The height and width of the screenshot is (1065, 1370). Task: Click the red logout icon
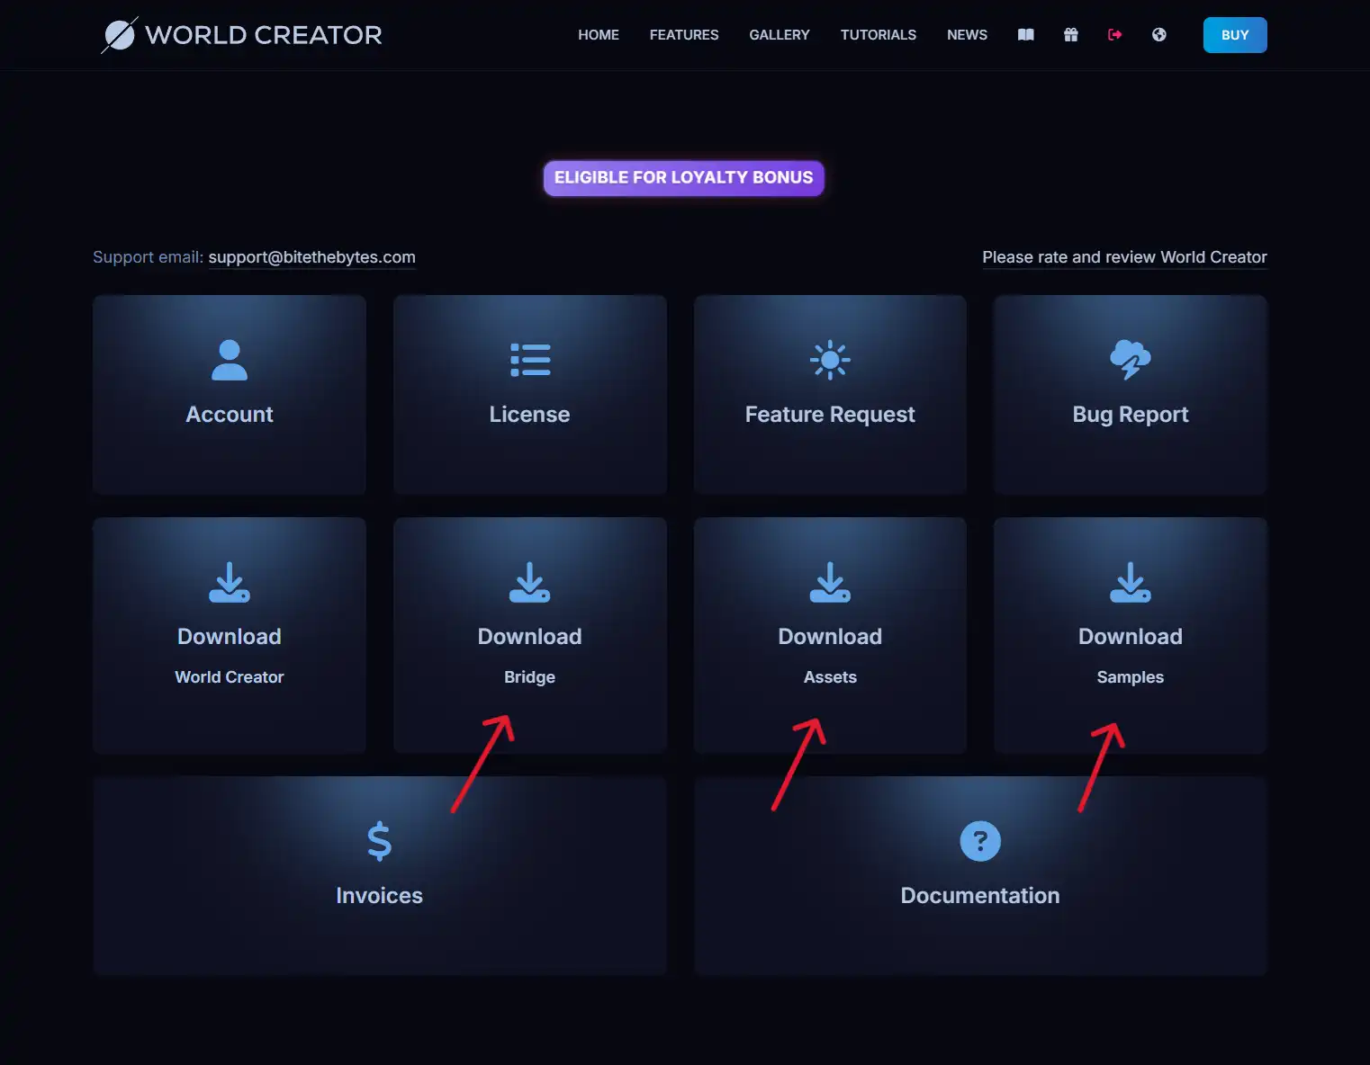point(1114,35)
